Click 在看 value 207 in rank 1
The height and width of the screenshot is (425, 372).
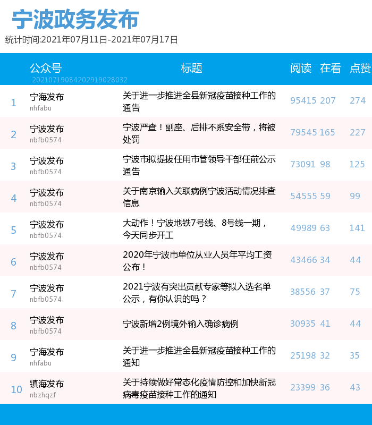pos(328,100)
